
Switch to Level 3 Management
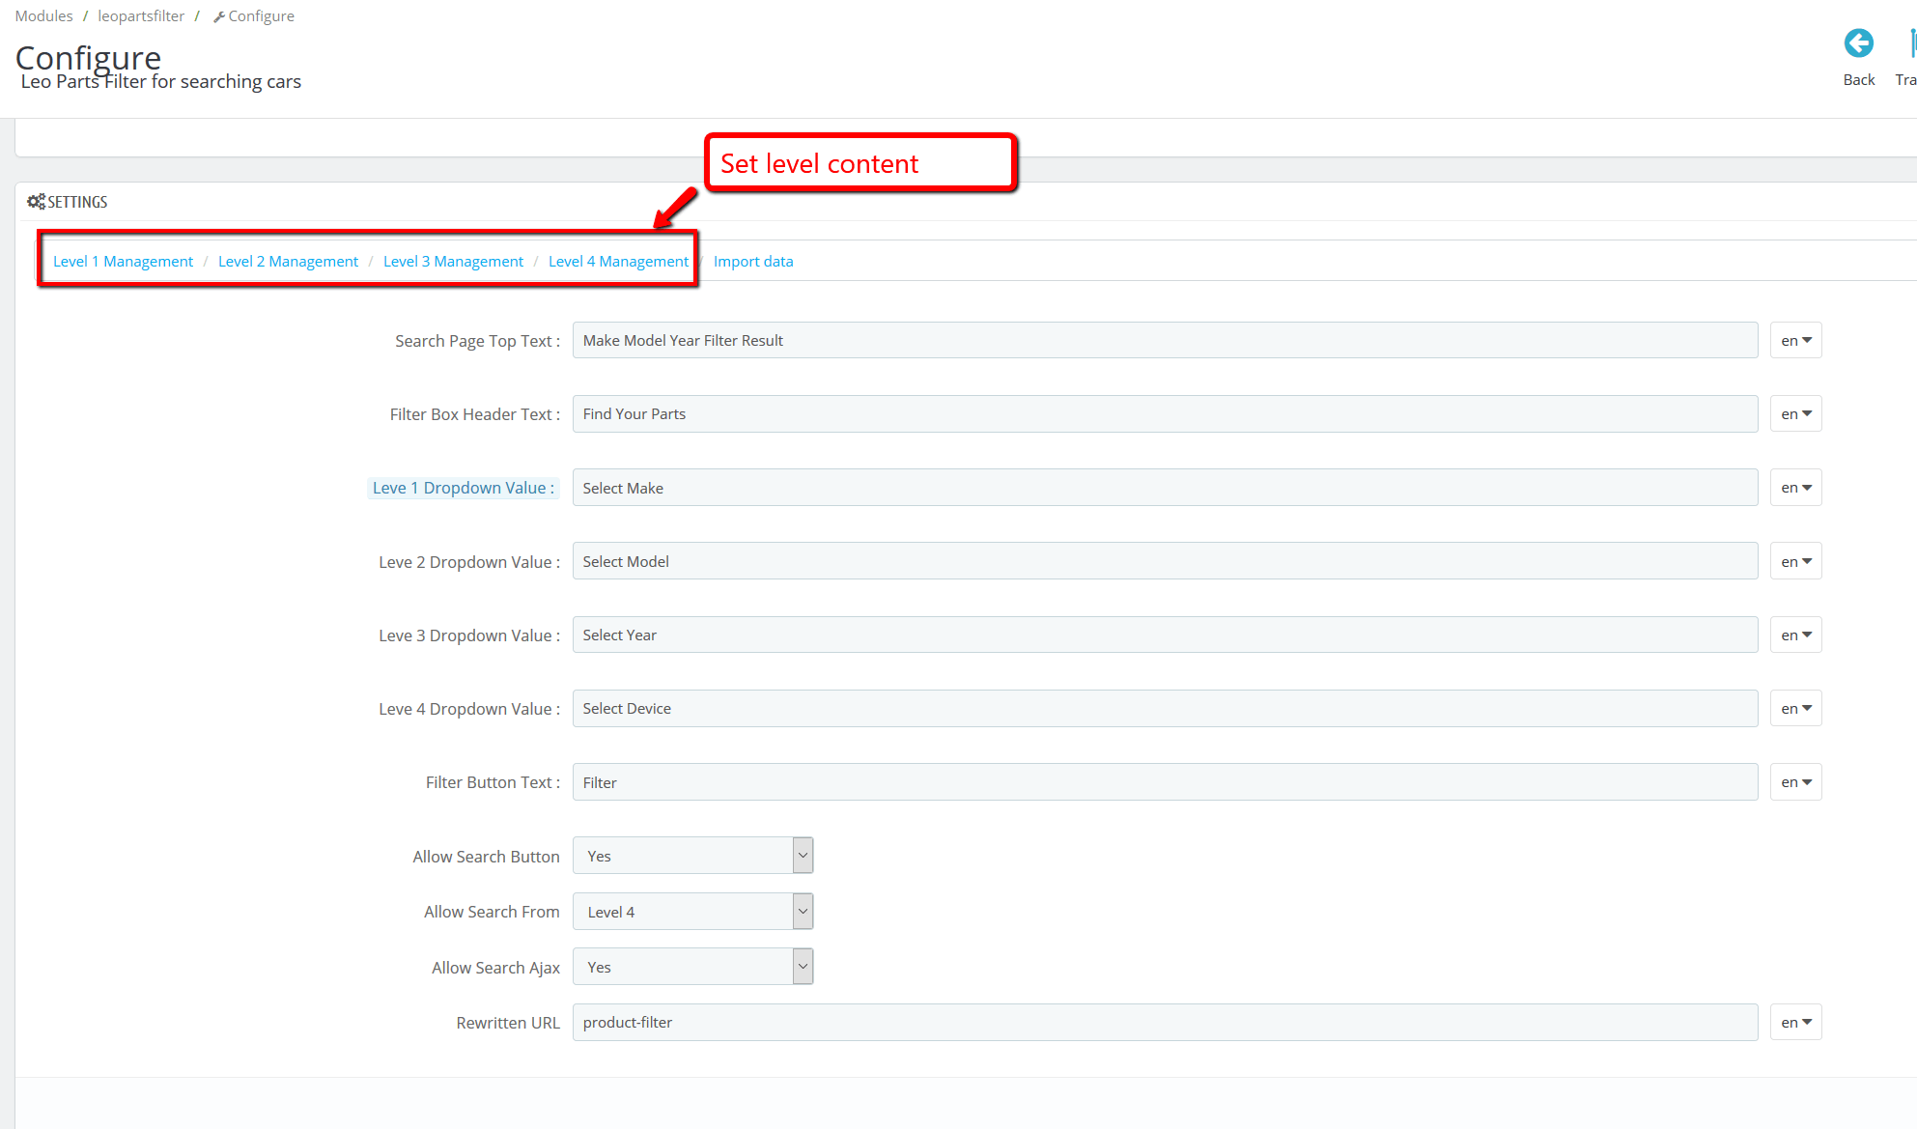click(x=453, y=262)
